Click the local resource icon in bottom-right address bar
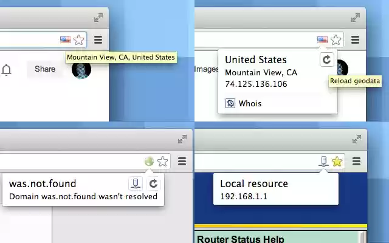The width and height of the screenshot is (389, 243). point(324,161)
